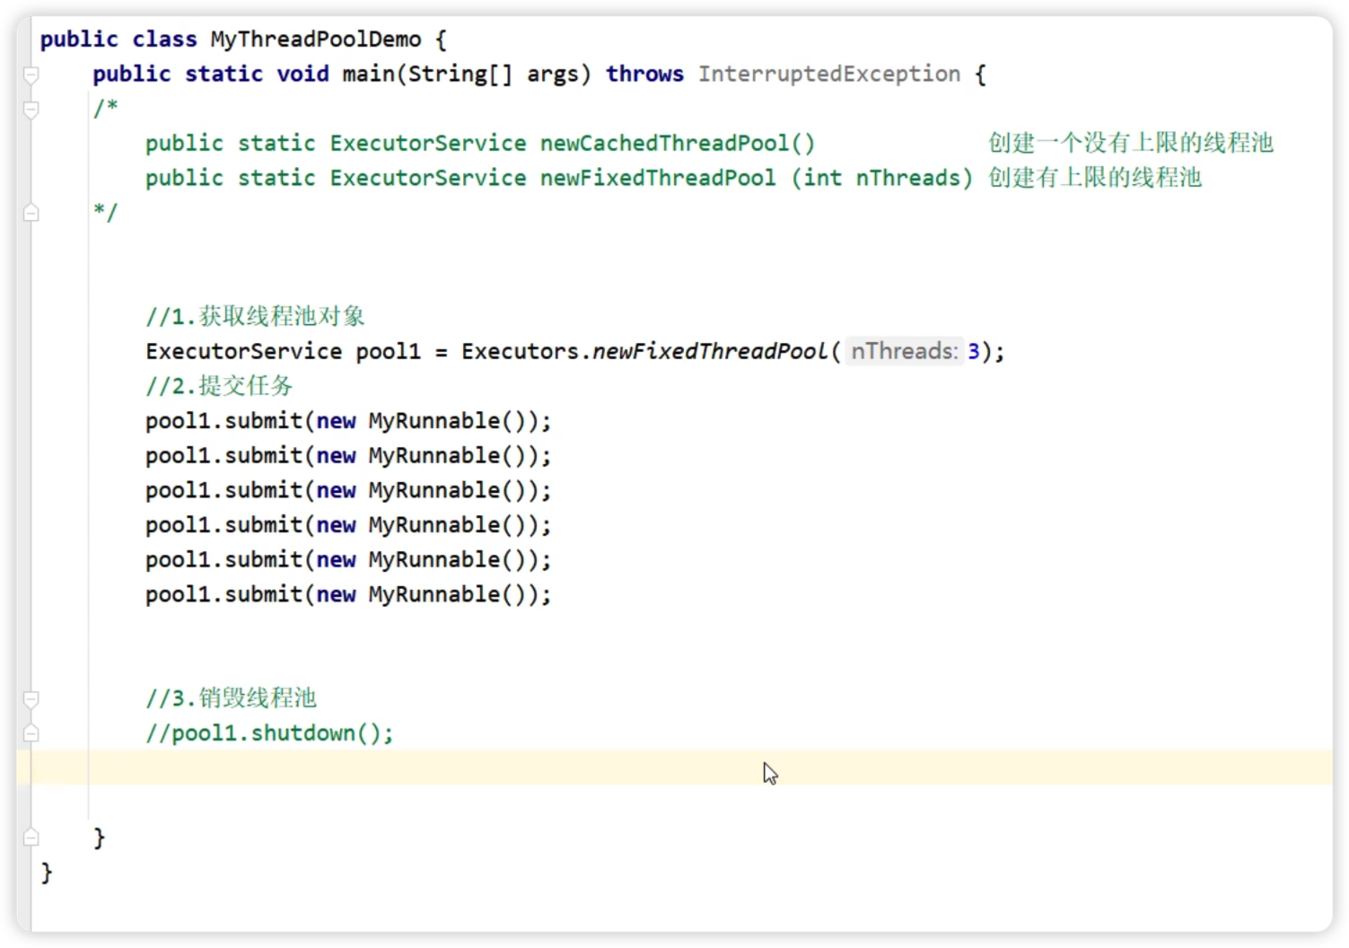
Task: Click the last pool1.submit line
Action: 348,594
